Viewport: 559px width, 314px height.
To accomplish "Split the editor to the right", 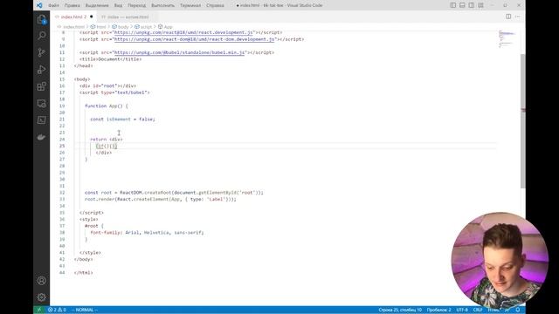I will pos(508,17).
